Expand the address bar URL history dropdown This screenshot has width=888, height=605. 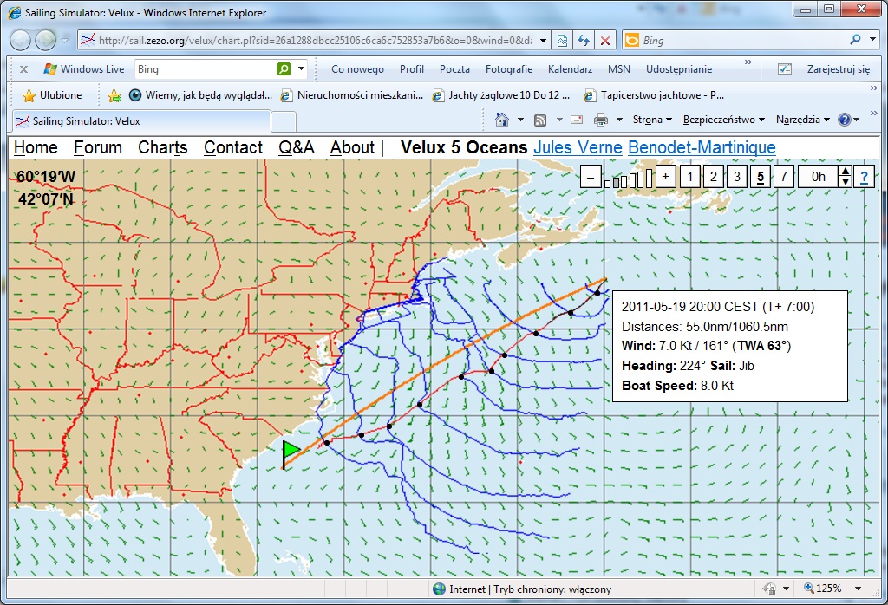click(x=543, y=40)
